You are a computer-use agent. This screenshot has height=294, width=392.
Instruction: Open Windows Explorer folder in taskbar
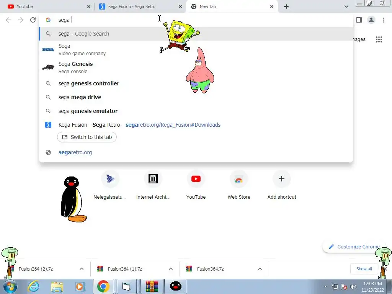coord(57,286)
